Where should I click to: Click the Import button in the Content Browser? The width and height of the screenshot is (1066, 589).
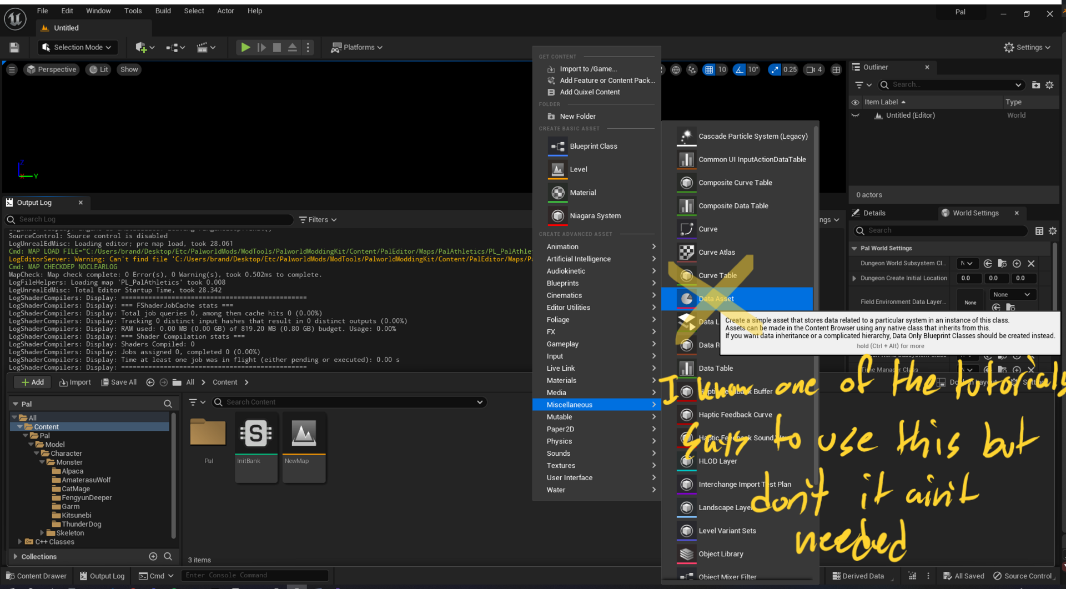click(x=75, y=382)
